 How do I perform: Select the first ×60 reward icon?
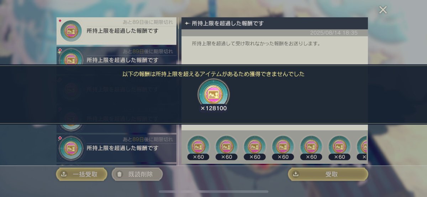coord(198,147)
